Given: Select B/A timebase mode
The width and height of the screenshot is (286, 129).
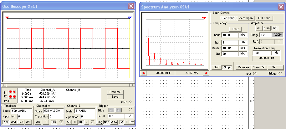Looking at the screenshot, I should click(x=21, y=122).
